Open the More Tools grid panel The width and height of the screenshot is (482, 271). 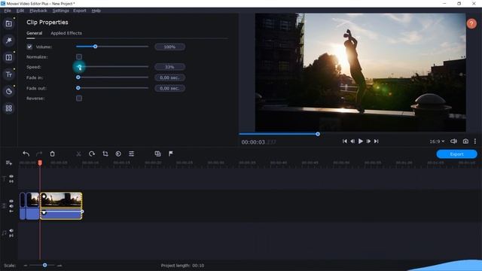(8, 108)
